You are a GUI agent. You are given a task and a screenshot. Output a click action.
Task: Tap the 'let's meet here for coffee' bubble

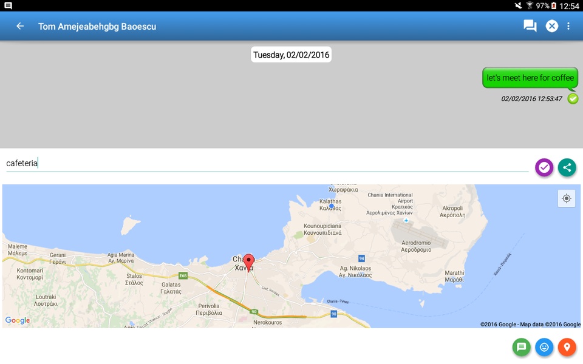[x=530, y=78]
